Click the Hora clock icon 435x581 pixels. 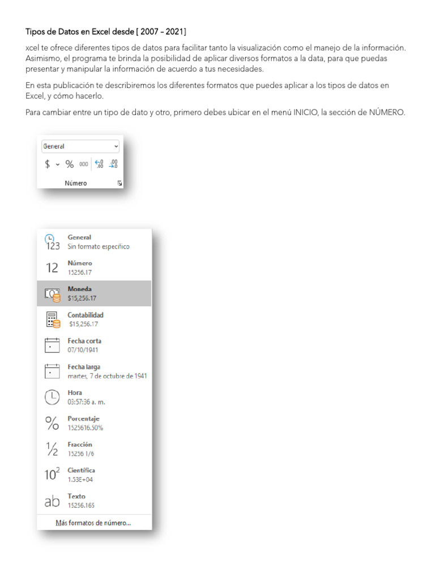pos(52,397)
